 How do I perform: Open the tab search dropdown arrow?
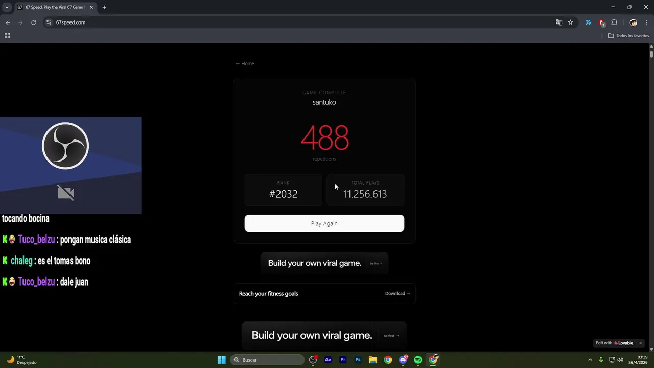pyautogui.click(x=7, y=7)
